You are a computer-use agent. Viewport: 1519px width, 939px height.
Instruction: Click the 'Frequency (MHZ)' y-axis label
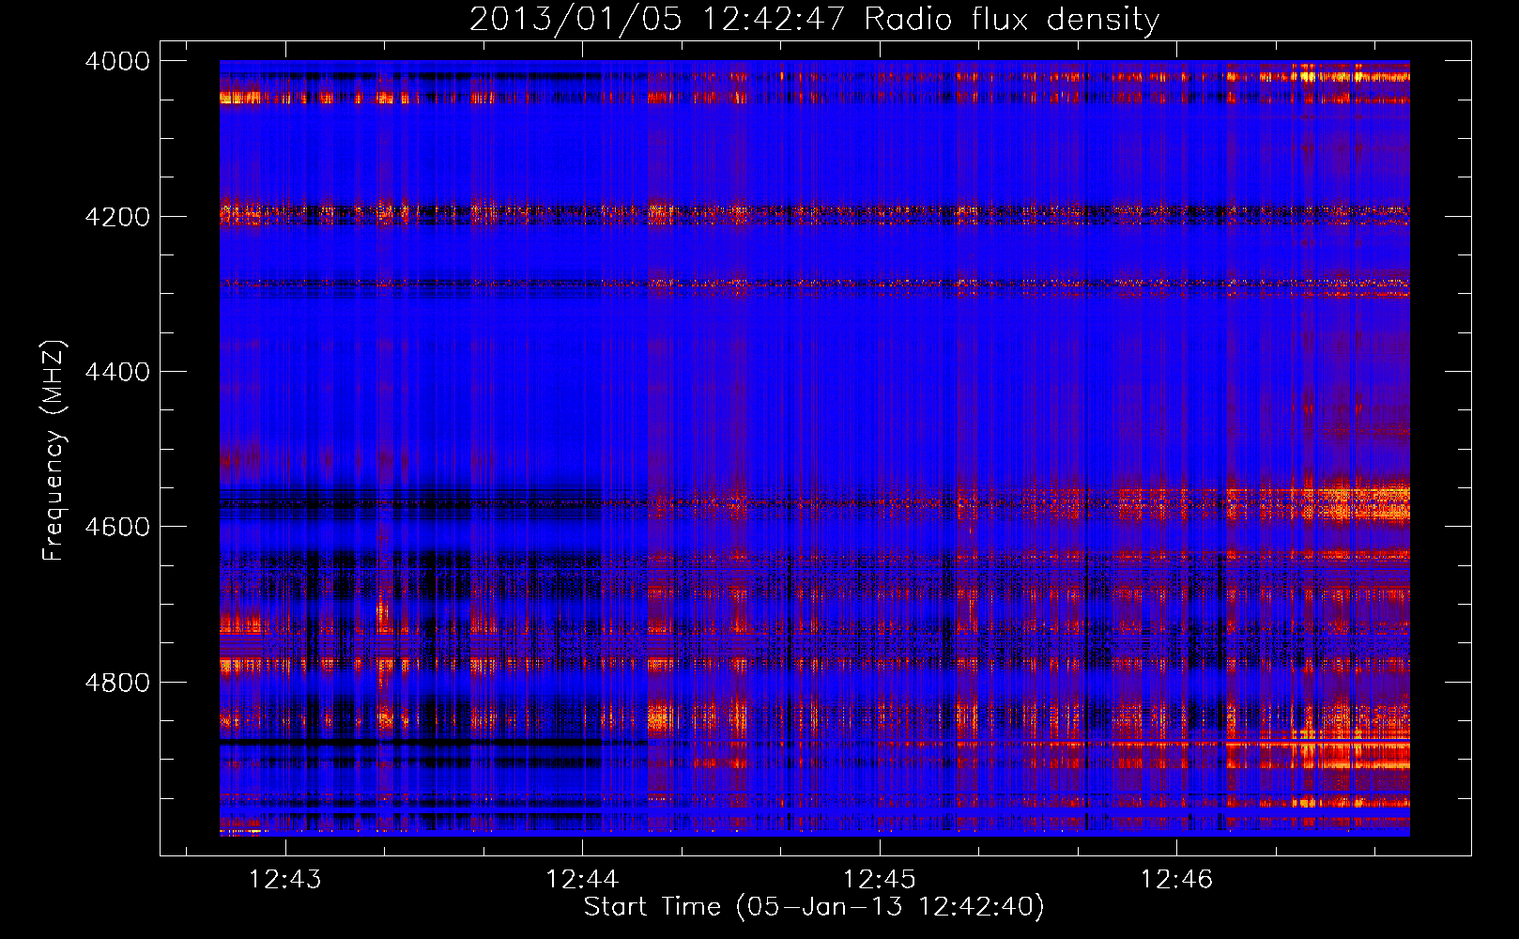54,451
